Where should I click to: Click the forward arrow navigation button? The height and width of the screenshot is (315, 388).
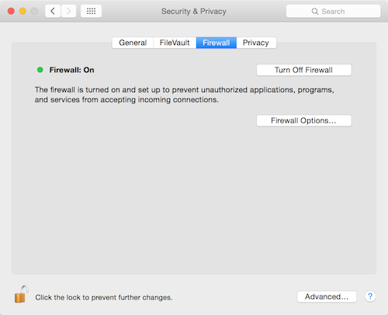coord(68,11)
